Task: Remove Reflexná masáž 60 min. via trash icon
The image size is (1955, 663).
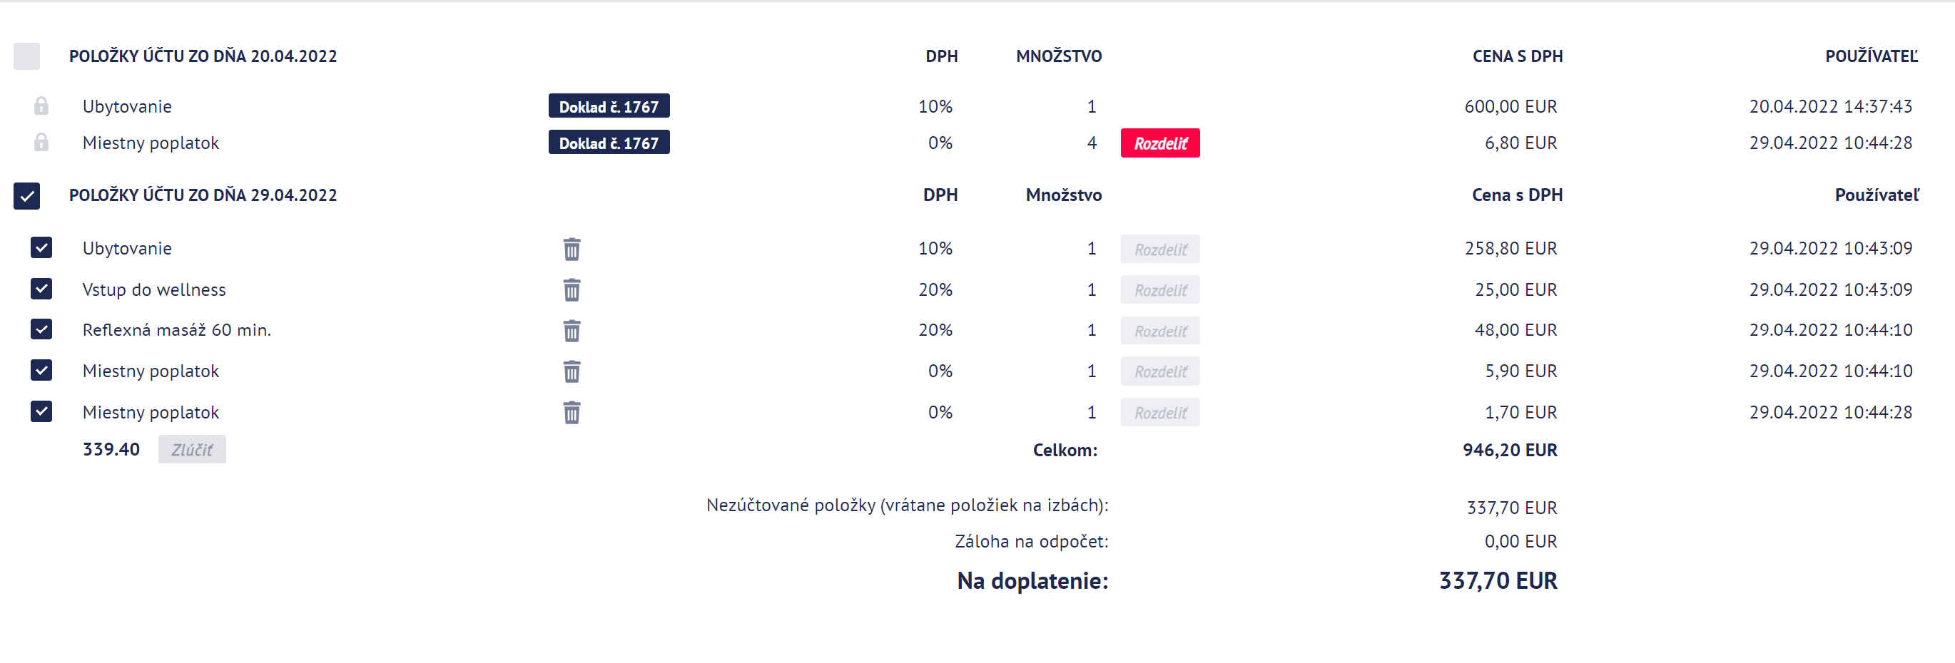Action: [572, 331]
